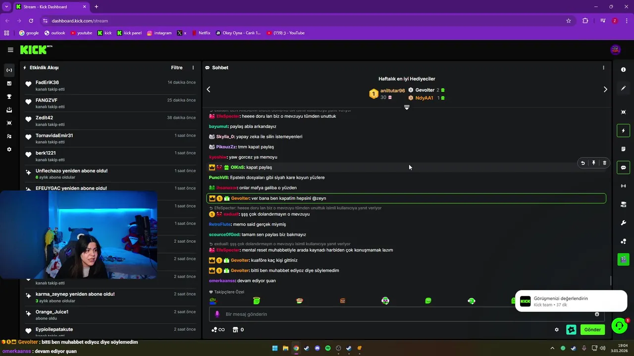The height and width of the screenshot is (356, 634).
Task: Click the omerkaanss username in chat
Action: pos(222,281)
